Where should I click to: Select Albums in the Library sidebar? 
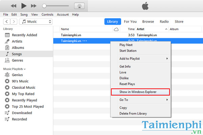pyautogui.click(x=26, y=48)
